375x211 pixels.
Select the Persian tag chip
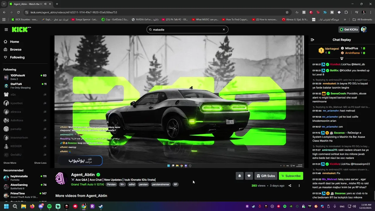[x=111, y=184]
